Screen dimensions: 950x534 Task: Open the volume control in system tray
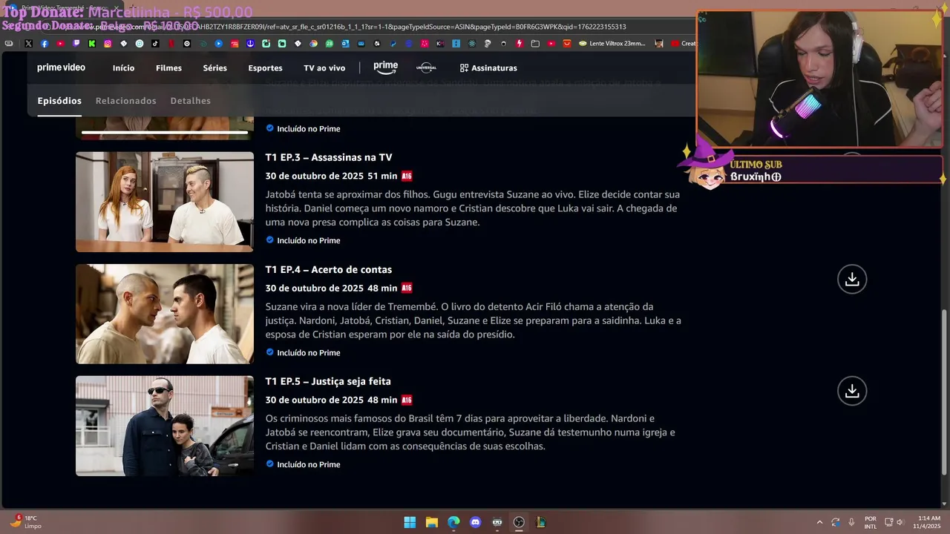900,522
